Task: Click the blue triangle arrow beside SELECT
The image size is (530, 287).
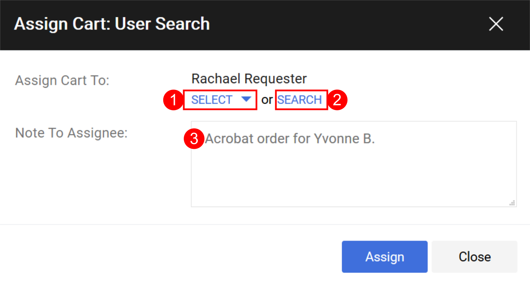Action: click(246, 99)
